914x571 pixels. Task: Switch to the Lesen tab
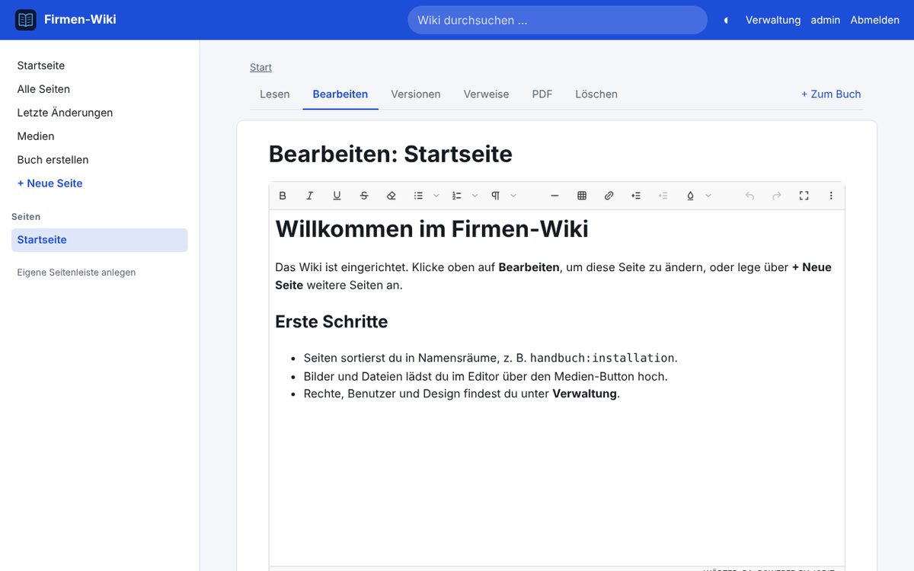(275, 94)
